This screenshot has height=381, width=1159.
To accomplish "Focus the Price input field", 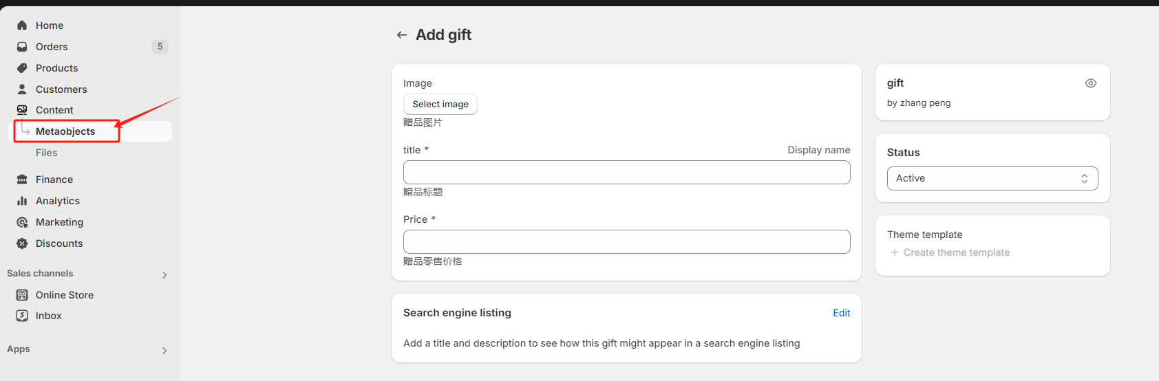I will tap(626, 241).
